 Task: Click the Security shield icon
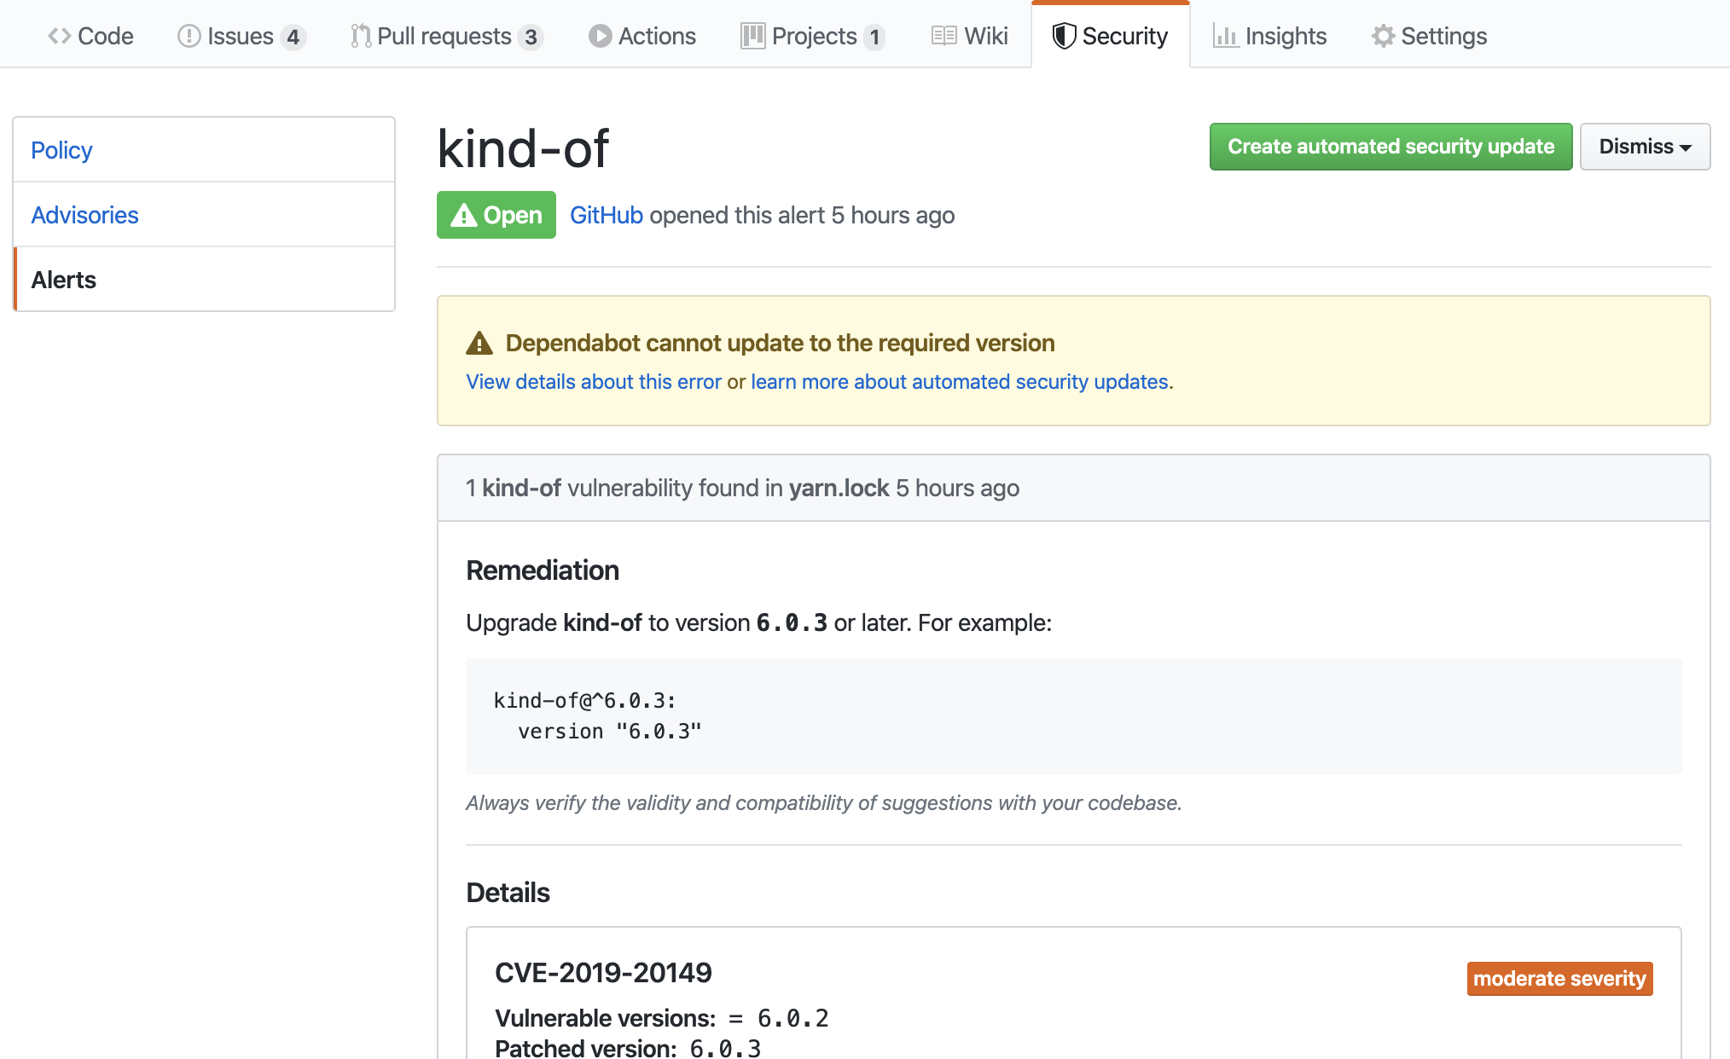1064,36
